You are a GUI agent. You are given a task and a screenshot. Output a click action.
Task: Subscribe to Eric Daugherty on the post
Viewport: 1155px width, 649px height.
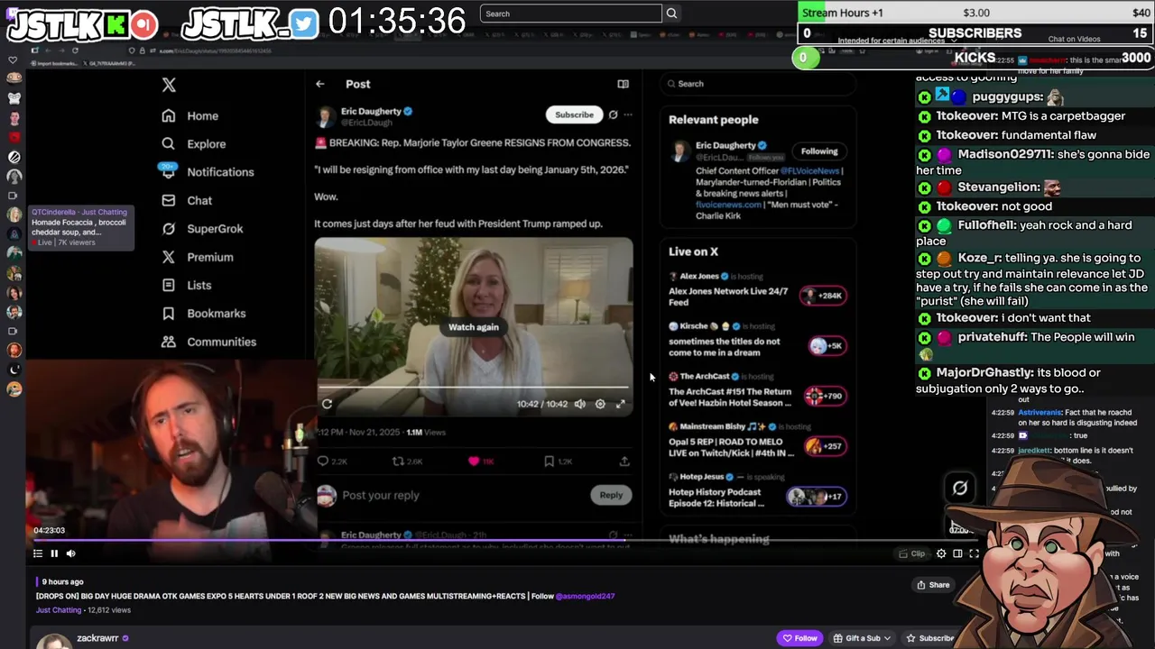[x=574, y=114]
